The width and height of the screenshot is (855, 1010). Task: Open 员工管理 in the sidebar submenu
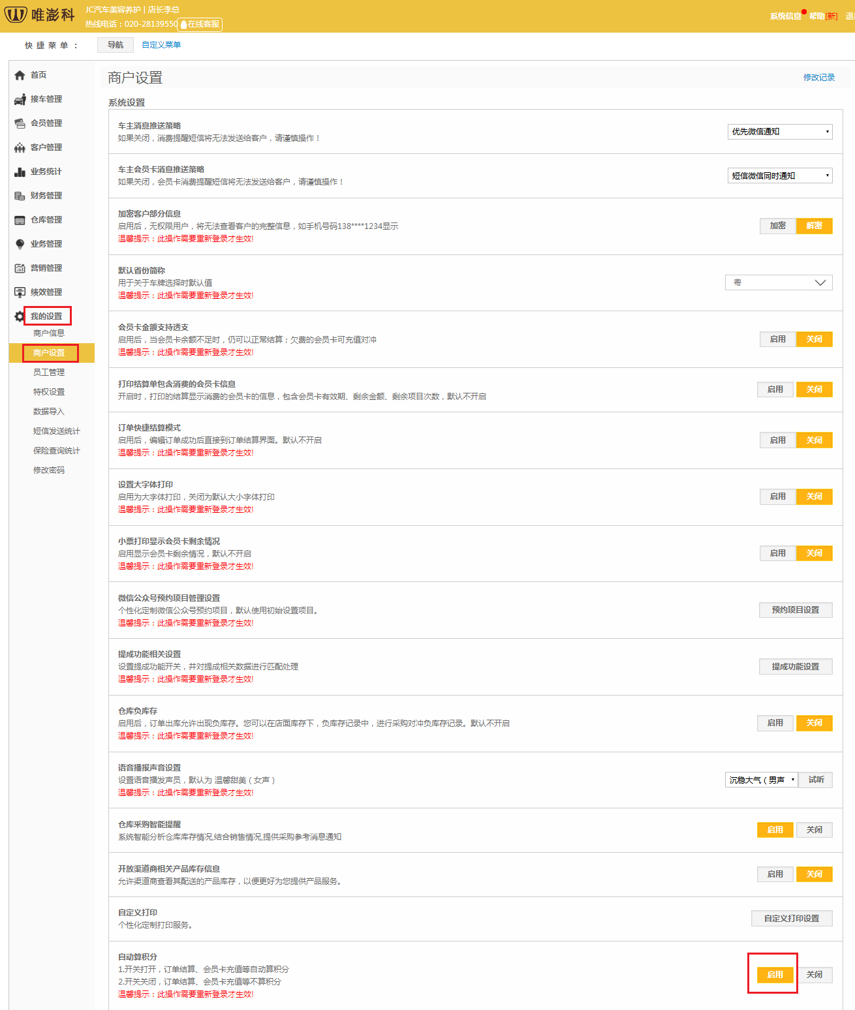pos(49,373)
